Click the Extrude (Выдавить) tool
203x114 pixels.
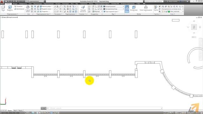tap(10, 8)
